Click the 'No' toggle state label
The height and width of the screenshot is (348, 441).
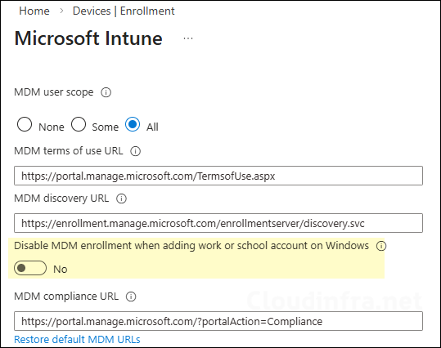pyautogui.click(x=61, y=269)
